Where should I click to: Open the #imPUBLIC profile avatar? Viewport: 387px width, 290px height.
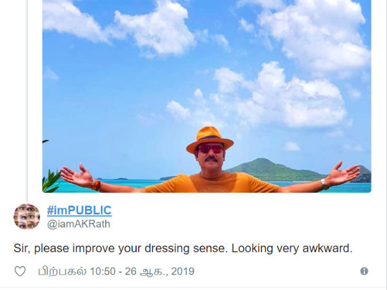click(26, 217)
